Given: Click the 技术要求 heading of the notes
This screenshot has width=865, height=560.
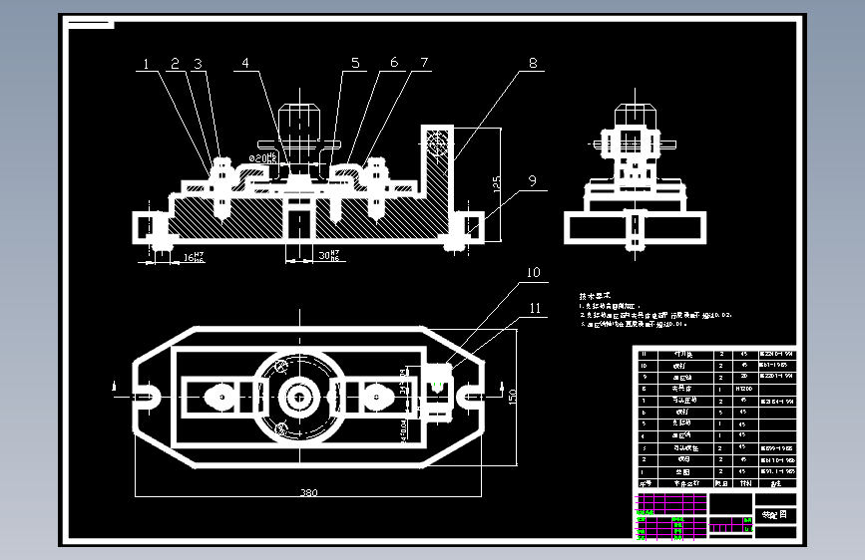Looking at the screenshot, I should tap(595, 296).
